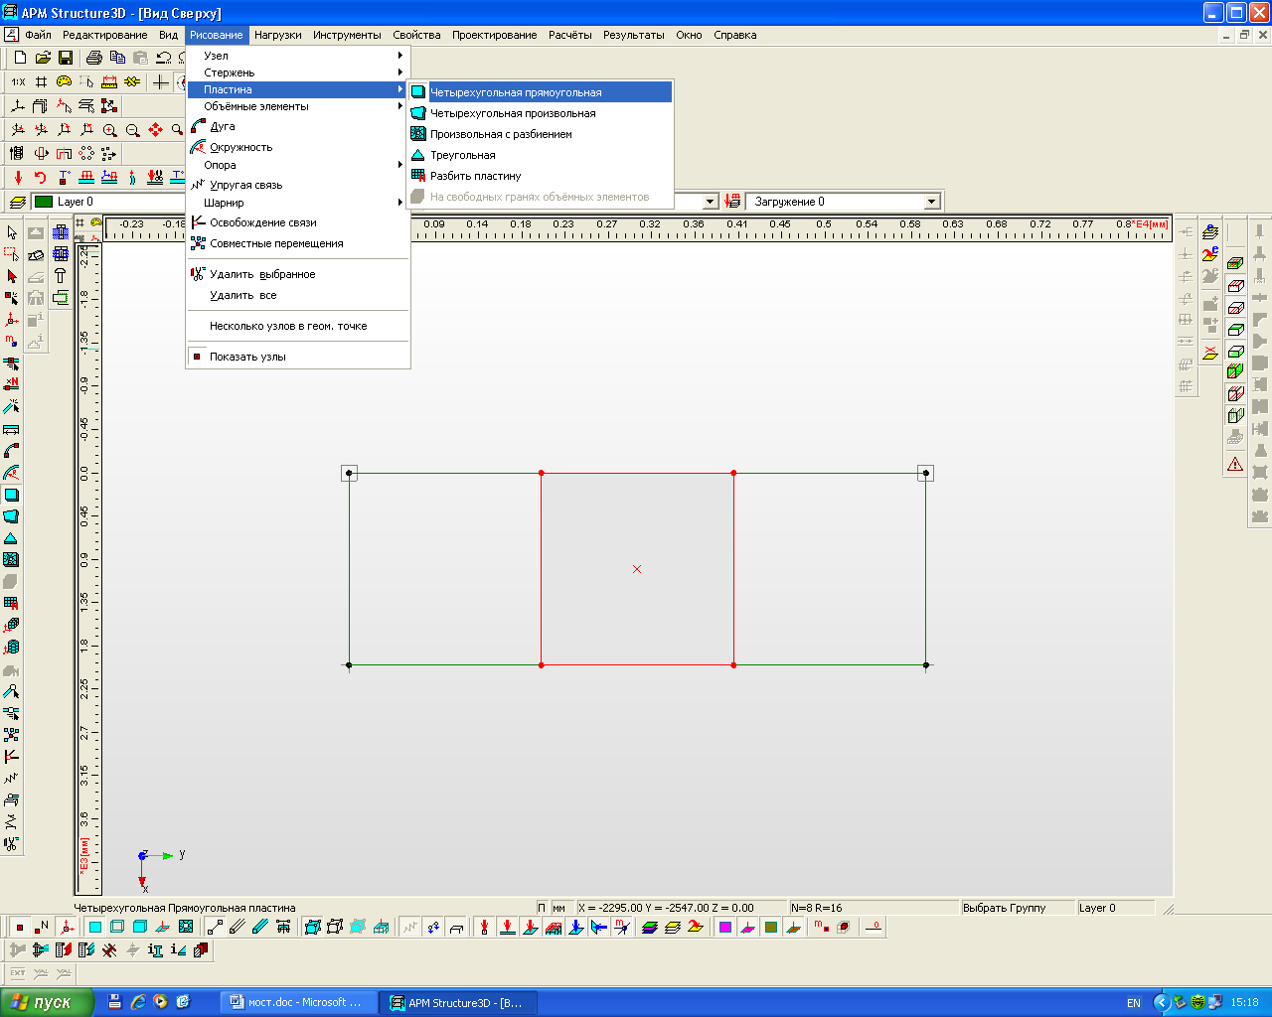Select 'Разбить пластину' in the submenu
1272x1017 pixels.
point(475,176)
